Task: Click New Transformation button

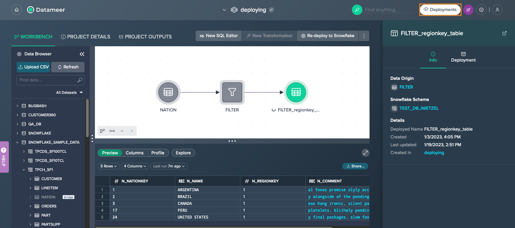Action: (x=269, y=36)
